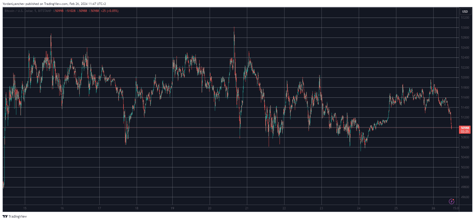This screenshot has width=475, height=221.
Task: Click the 52000 price axis label
Action: (x=465, y=77)
